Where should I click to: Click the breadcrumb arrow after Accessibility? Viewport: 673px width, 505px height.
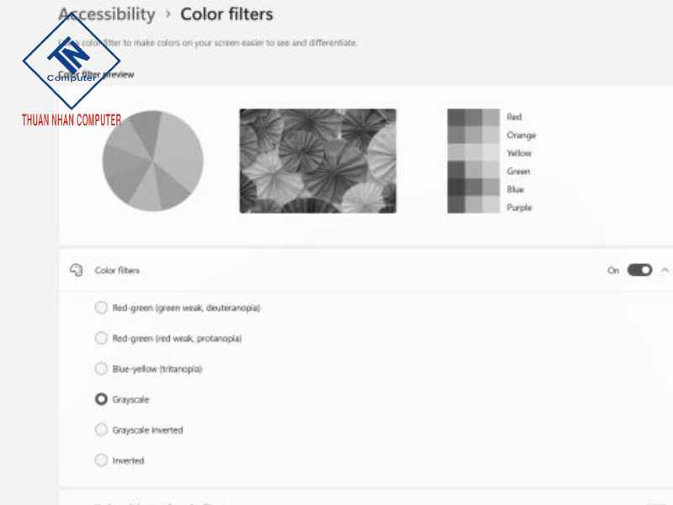click(168, 14)
